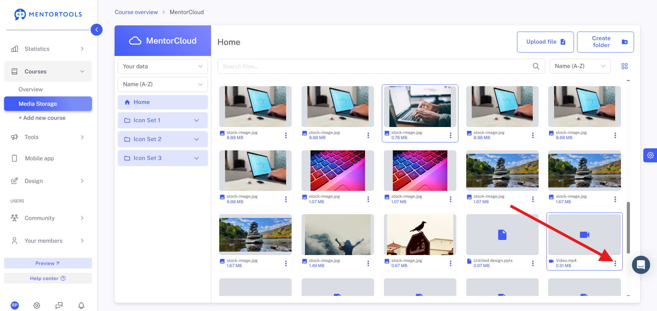Click the search magnifier icon

pyautogui.click(x=536, y=66)
